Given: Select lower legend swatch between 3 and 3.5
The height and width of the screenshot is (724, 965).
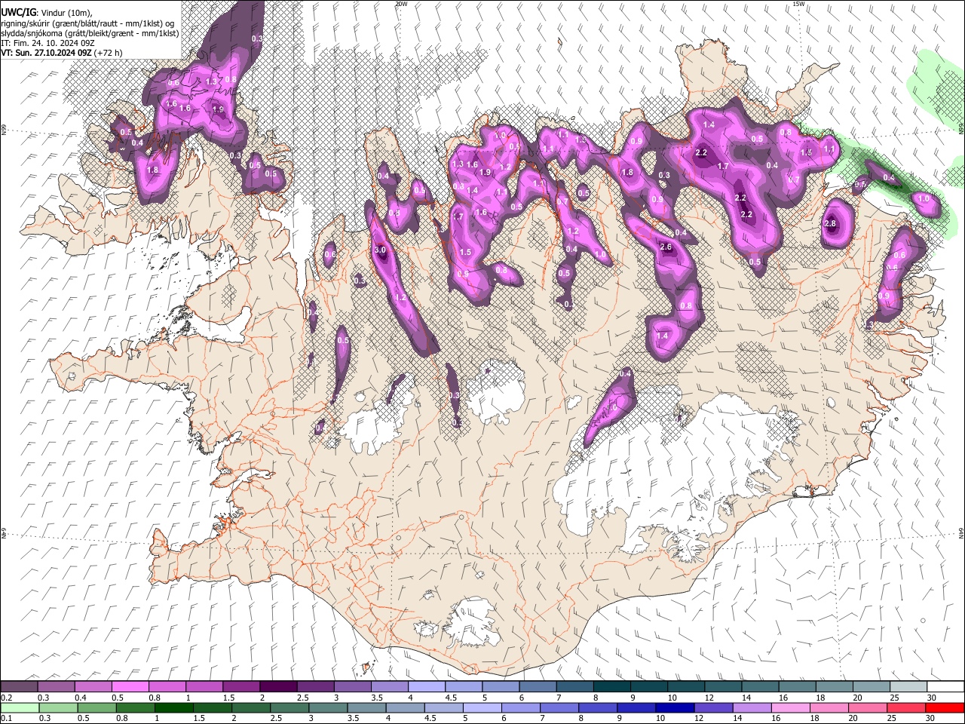Looking at the screenshot, I should (328, 707).
